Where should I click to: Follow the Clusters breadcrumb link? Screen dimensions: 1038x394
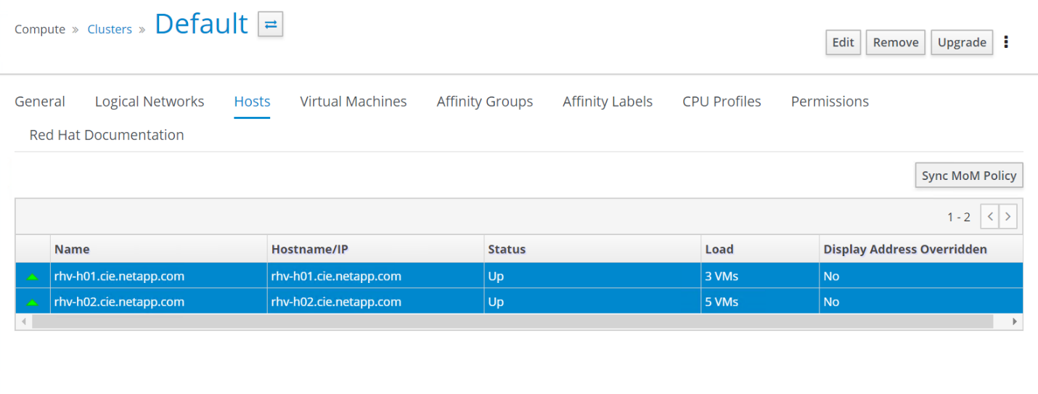point(110,30)
